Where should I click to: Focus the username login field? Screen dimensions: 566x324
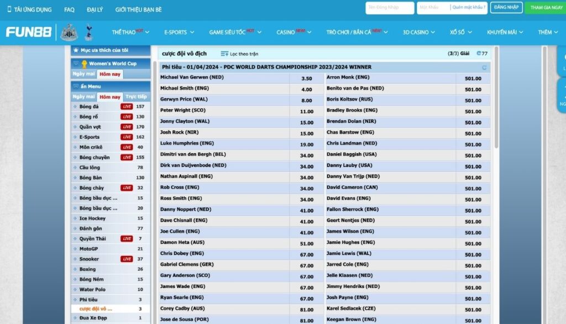[x=390, y=8]
